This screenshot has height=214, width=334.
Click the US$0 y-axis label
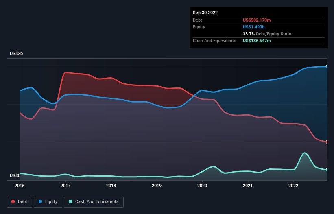[15, 175]
